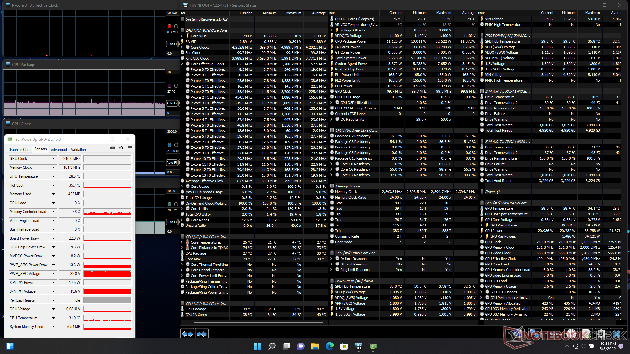Open the notification count badge
630x354 pixels.
point(621,346)
